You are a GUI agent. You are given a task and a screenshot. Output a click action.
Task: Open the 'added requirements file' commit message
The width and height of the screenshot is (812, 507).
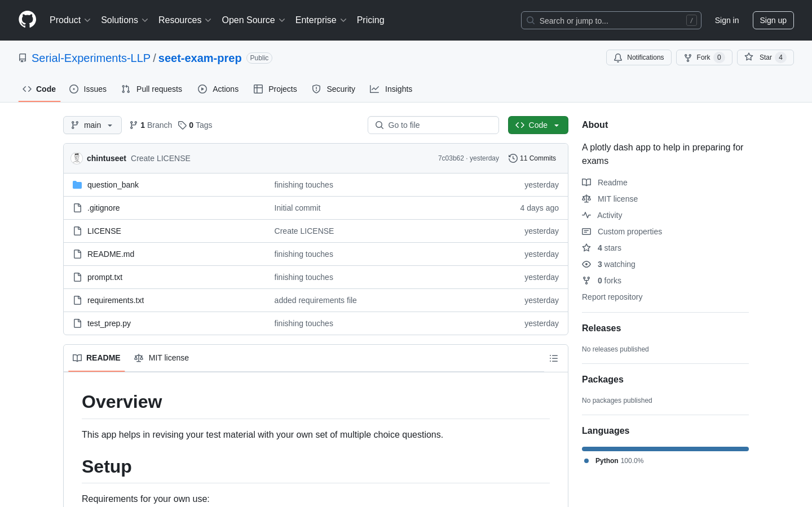pos(315,300)
